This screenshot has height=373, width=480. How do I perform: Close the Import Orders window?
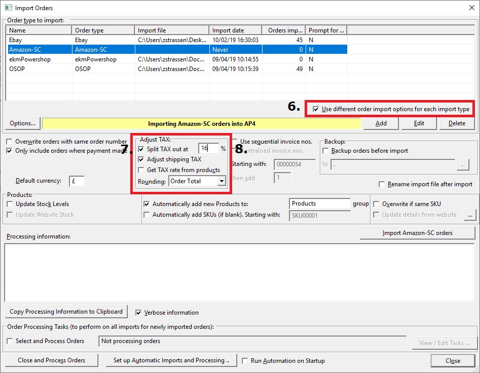[x=472, y=8]
